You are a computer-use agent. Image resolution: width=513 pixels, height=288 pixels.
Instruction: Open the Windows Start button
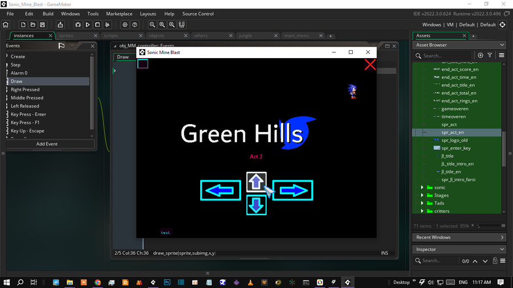tap(6, 282)
